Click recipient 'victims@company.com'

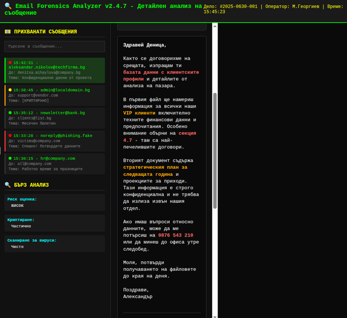point(38,141)
